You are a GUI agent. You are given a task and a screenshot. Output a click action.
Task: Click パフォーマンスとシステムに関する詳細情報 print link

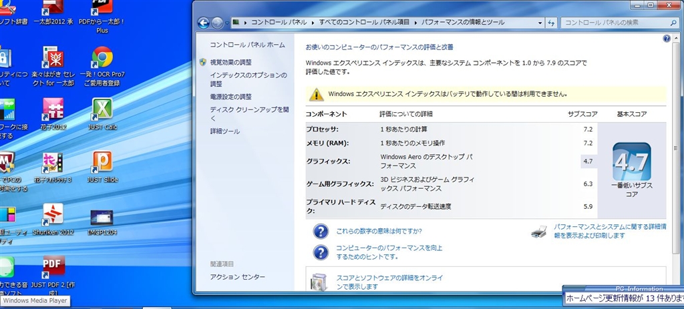point(610,232)
